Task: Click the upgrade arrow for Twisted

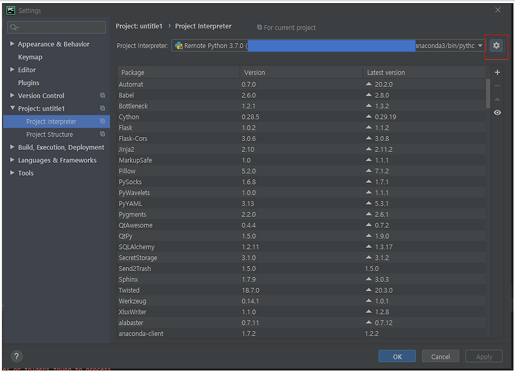Action: (369, 290)
